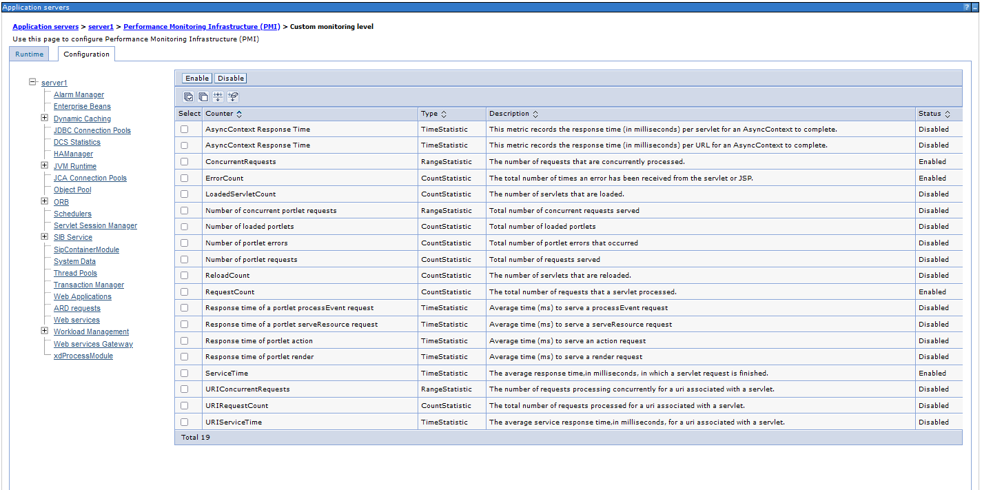Viewport: 982px width, 490px height.
Task: Switch to the Runtime tab
Action: click(x=29, y=54)
